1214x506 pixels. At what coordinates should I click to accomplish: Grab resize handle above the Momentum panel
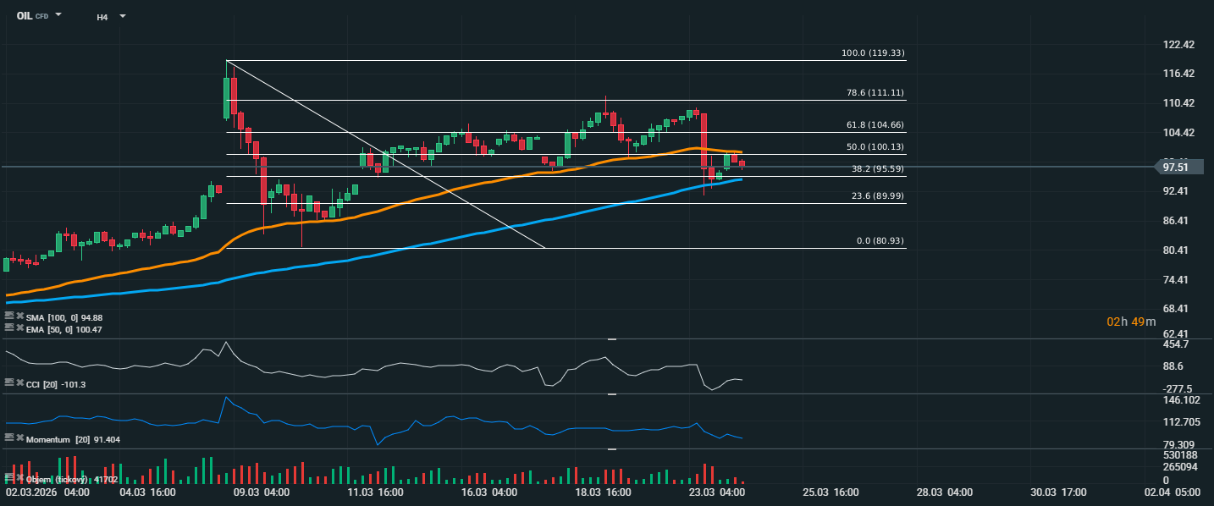pyautogui.click(x=611, y=393)
